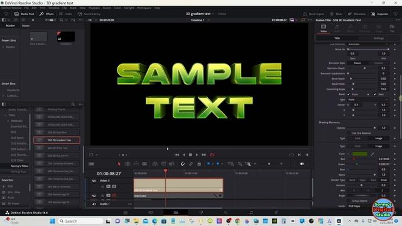The image size is (402, 226).
Task: Select the SDS 3D Gradient Text title preset
Action: (x=57, y=140)
